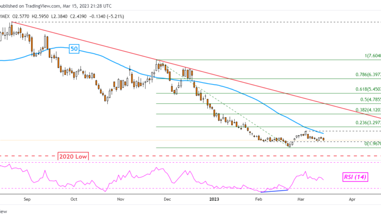381x218 pixels.
Task: Click the Apr label on time axis
Action: pos(352,200)
